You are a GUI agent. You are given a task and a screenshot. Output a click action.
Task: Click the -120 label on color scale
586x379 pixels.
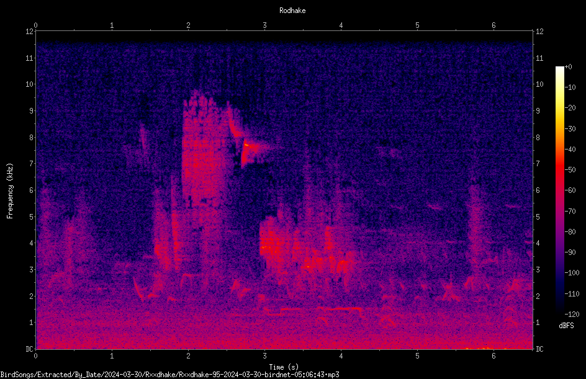[x=572, y=314]
